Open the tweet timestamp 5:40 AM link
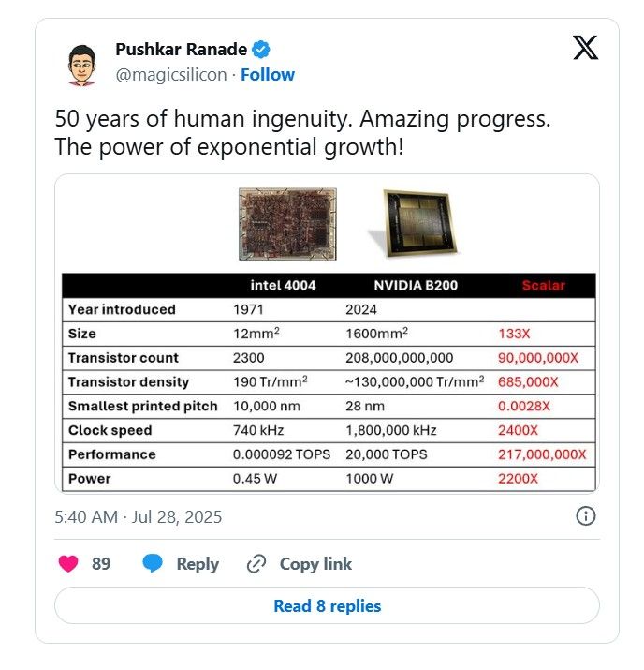This screenshot has width=644, height=670. (x=139, y=517)
